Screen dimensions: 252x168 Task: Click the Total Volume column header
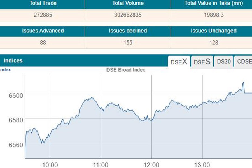pos(128,4)
